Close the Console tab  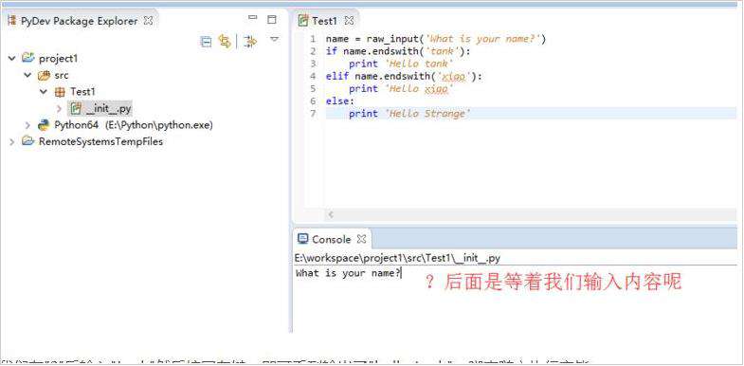pyautogui.click(x=361, y=239)
